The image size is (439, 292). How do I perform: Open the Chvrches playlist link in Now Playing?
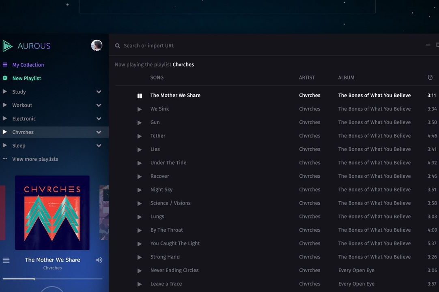pos(183,64)
